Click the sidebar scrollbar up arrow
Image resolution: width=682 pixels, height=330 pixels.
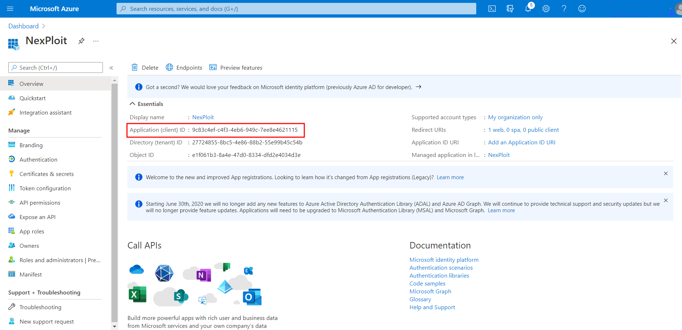pos(114,80)
